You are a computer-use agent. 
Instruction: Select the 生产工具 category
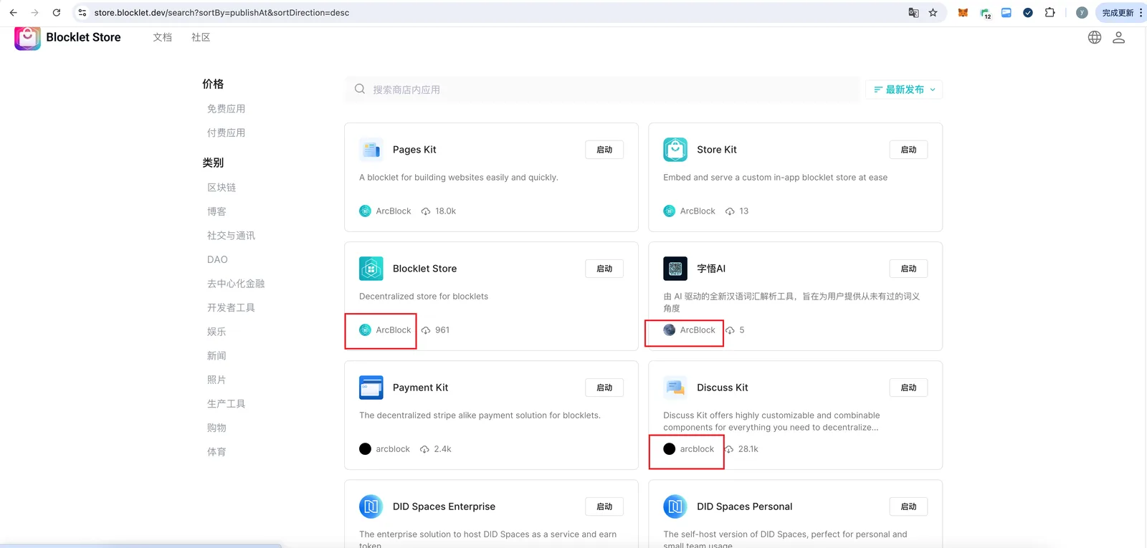(226, 404)
